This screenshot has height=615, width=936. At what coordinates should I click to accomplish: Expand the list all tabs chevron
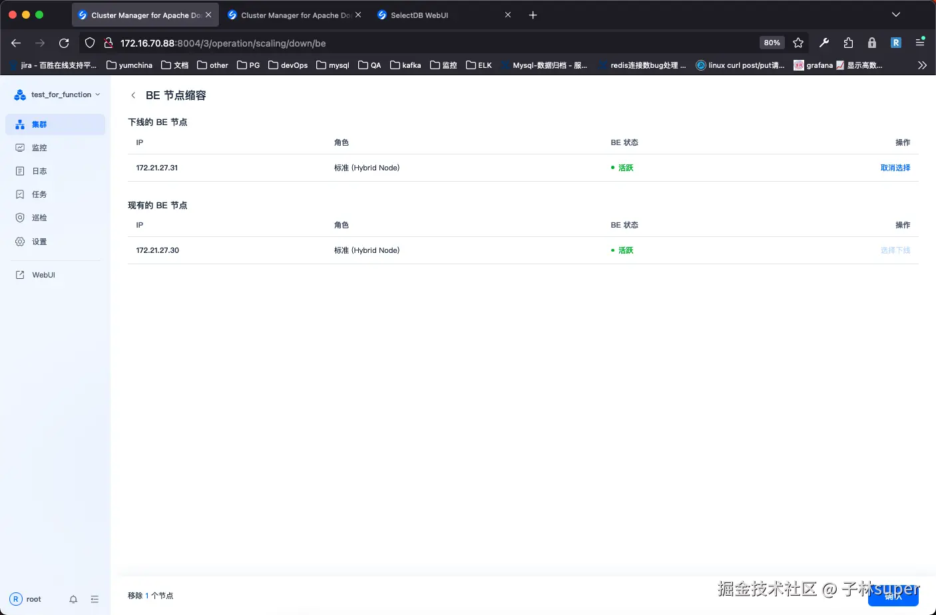click(x=896, y=15)
